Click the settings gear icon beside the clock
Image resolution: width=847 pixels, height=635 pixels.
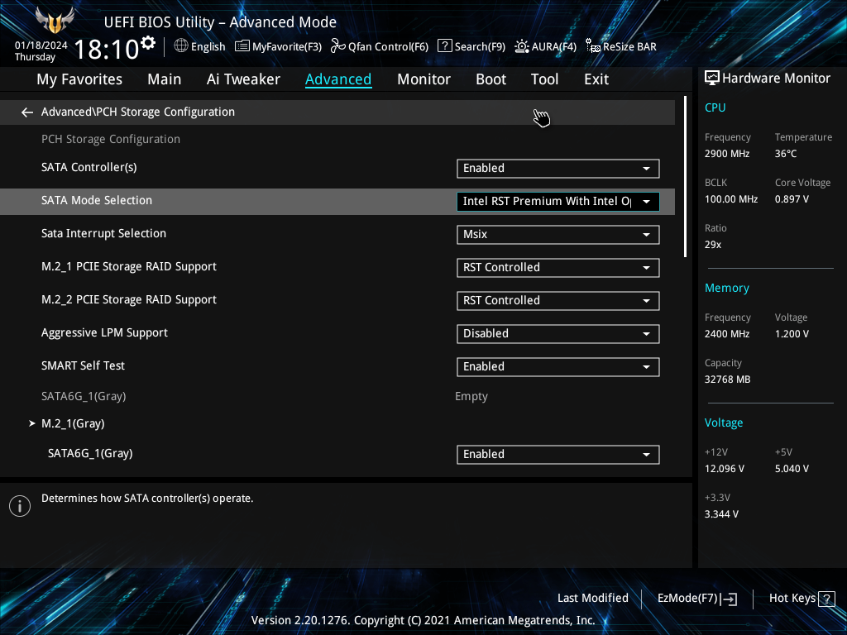pos(148,43)
